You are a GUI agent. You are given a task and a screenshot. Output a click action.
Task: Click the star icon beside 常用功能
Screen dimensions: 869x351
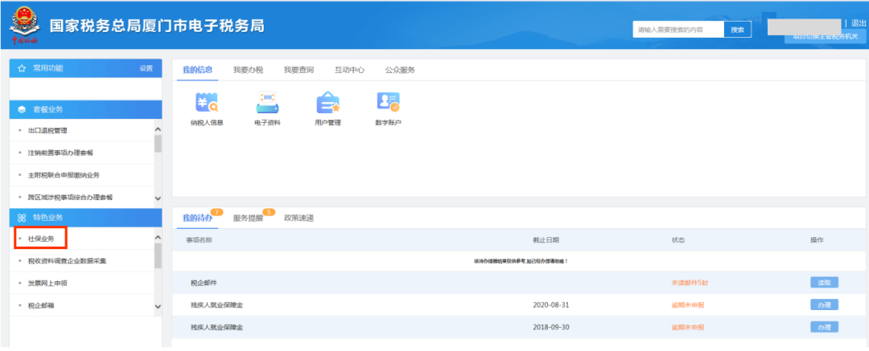point(22,68)
